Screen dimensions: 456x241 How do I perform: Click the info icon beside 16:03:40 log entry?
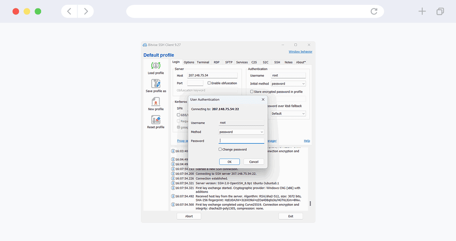(x=173, y=151)
